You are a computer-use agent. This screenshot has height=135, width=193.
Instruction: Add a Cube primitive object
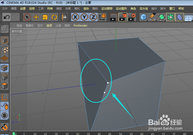143,17
